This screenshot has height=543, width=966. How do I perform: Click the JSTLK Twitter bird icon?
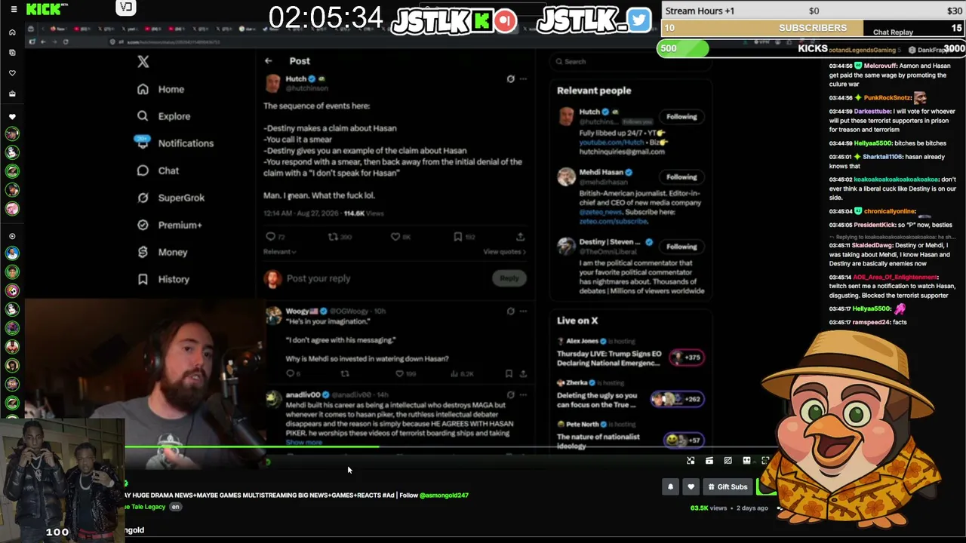pos(638,20)
